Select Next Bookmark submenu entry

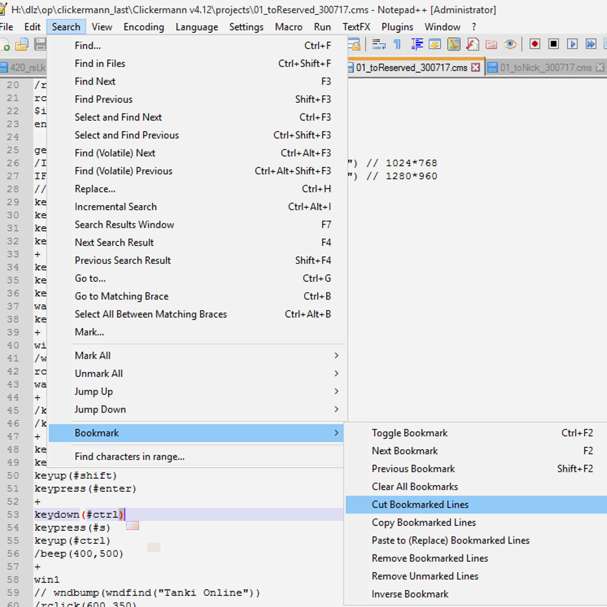tap(476, 451)
